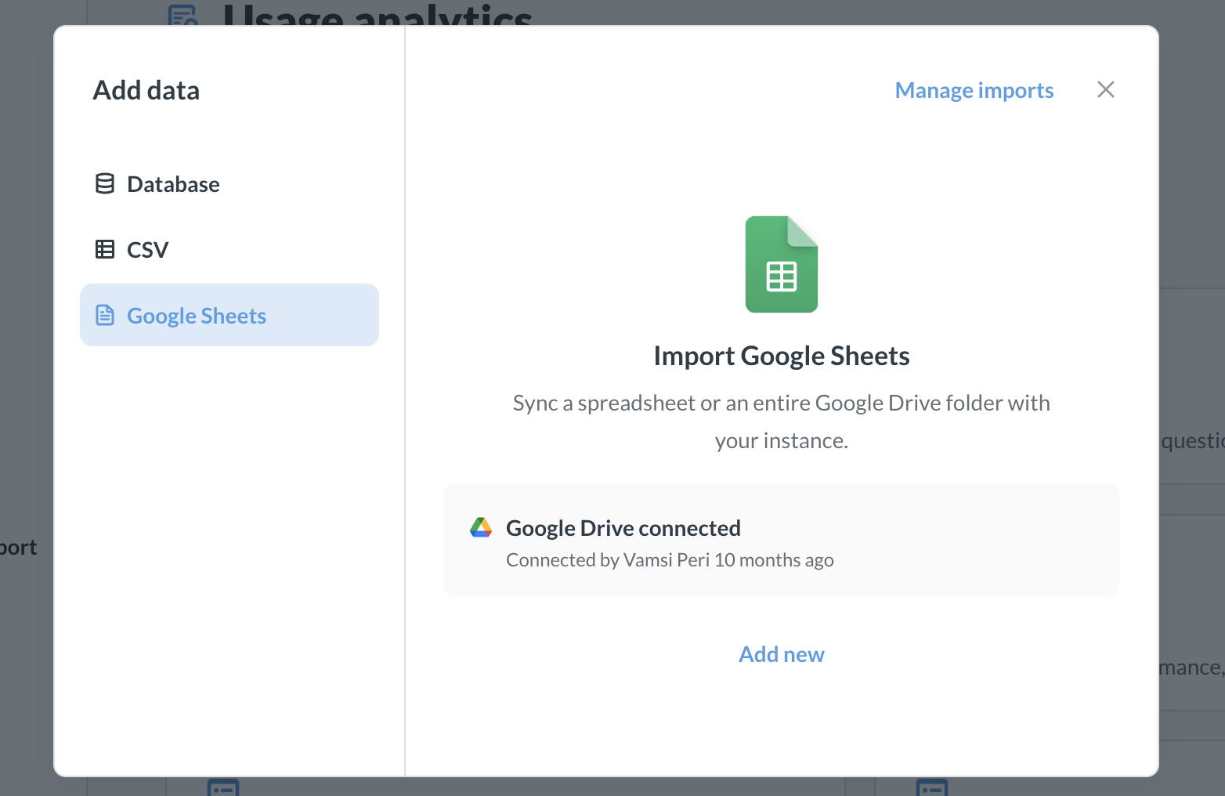1225x796 pixels.
Task: Click the 'Add data' dialog title
Action: point(146,90)
